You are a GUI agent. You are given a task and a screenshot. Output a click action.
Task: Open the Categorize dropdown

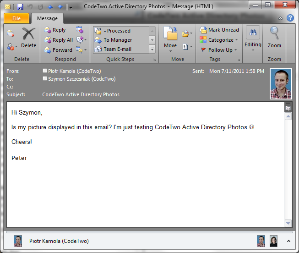(x=219, y=40)
